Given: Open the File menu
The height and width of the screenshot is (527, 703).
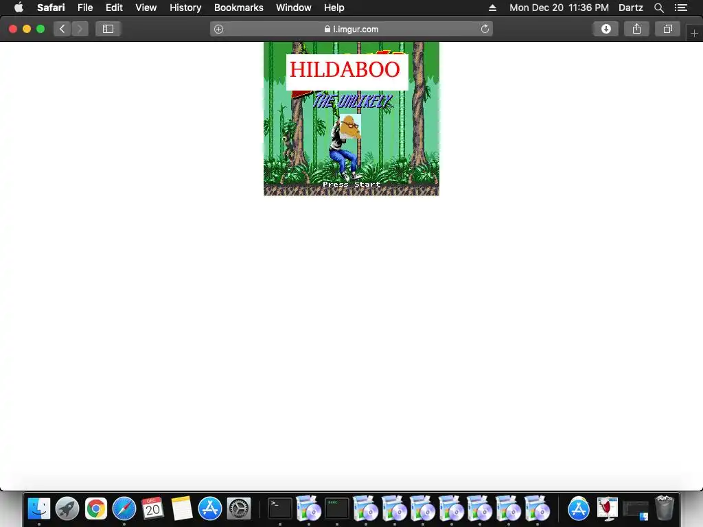Looking at the screenshot, I should (85, 8).
